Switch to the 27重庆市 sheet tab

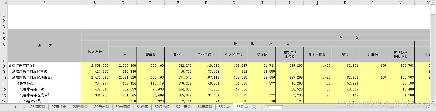[59, 107]
